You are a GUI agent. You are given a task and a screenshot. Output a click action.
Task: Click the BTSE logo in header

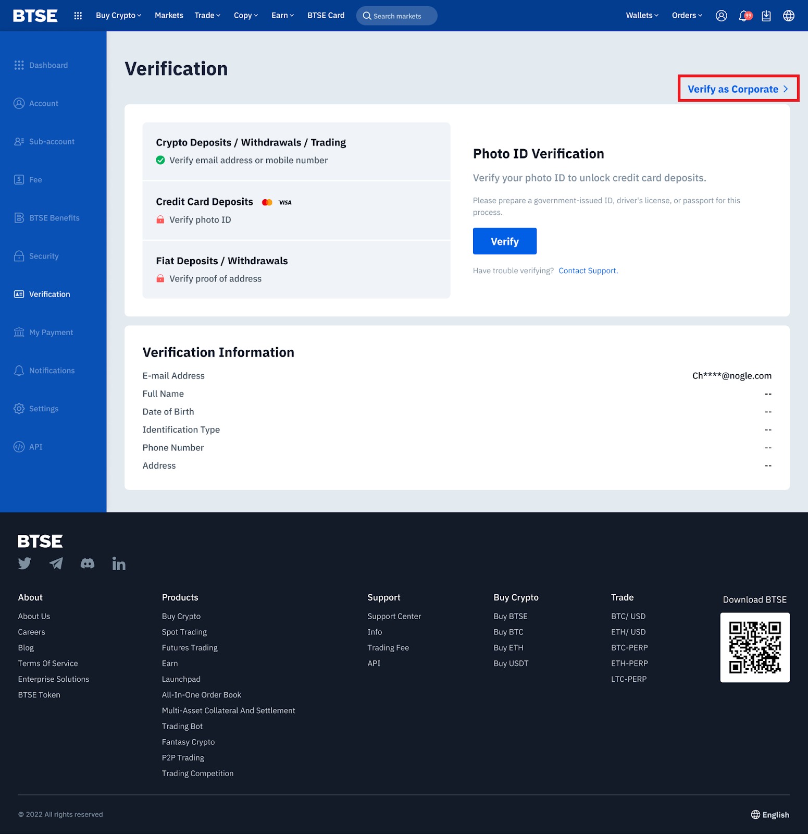[x=35, y=16]
